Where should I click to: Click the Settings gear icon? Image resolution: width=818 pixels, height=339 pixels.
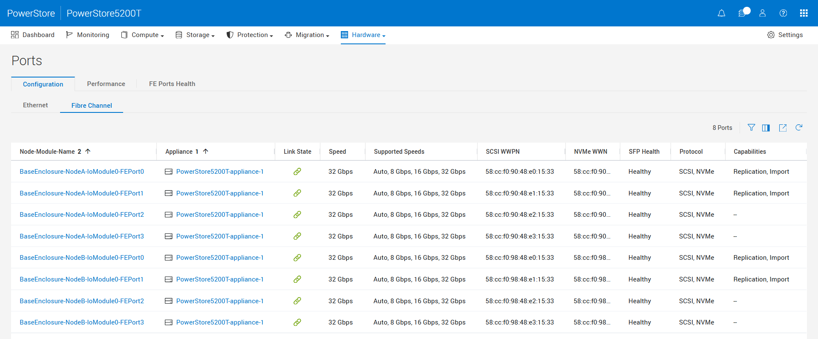click(771, 35)
